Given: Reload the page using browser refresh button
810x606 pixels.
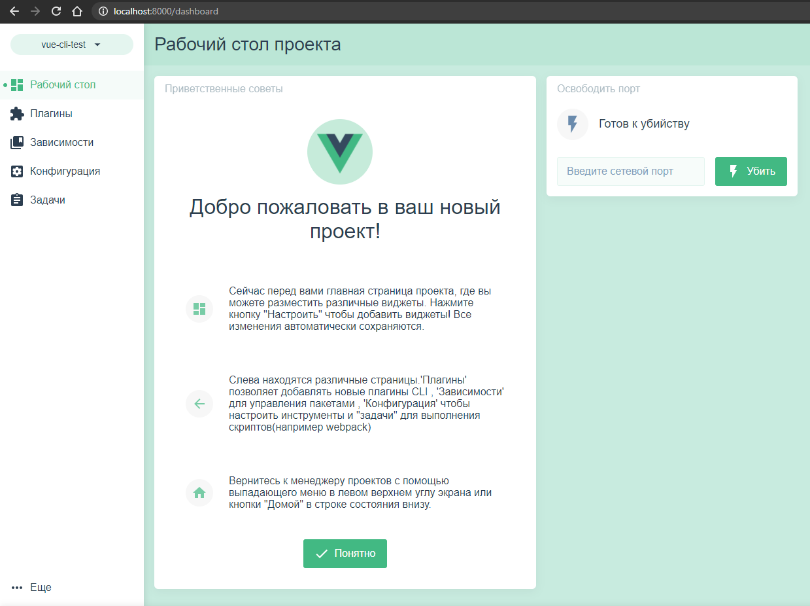Looking at the screenshot, I should (x=56, y=11).
